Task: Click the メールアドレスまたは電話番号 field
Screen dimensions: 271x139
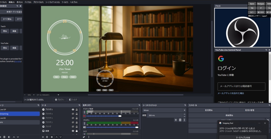Action: coord(241,86)
